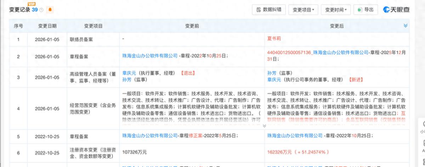Click the record count 39
The width and height of the screenshot is (425, 167).
point(35,10)
